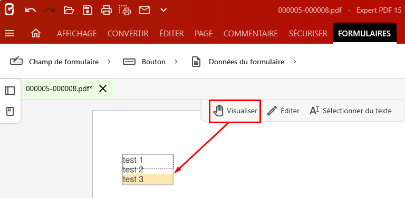Expand Champ de formulaire options chevron
Screen dimensions: 405x198
click(109, 62)
